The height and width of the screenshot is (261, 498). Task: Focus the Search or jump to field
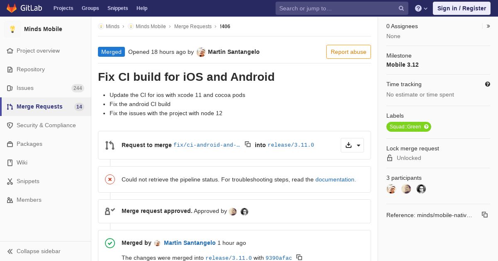[342, 8]
